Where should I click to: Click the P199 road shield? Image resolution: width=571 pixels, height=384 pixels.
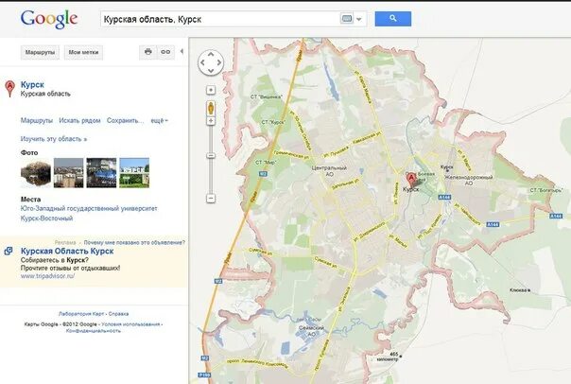click(204, 375)
